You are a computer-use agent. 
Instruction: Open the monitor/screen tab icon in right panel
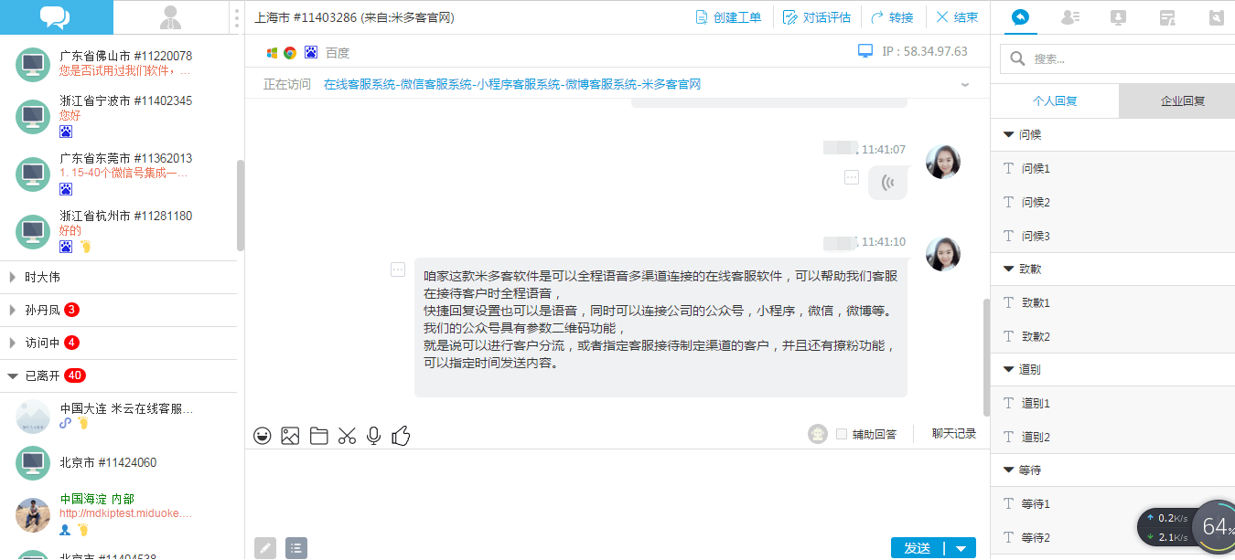click(1118, 16)
